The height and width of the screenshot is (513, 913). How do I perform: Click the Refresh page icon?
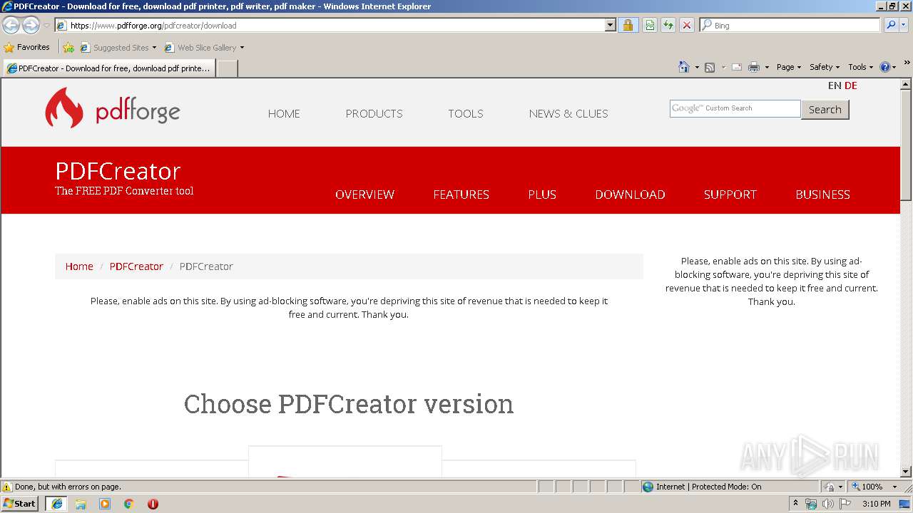[668, 25]
